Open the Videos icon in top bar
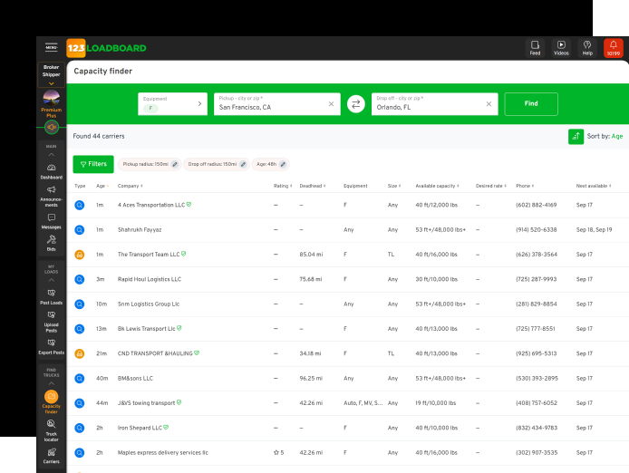Image resolution: width=629 pixels, height=473 pixels. (561, 48)
